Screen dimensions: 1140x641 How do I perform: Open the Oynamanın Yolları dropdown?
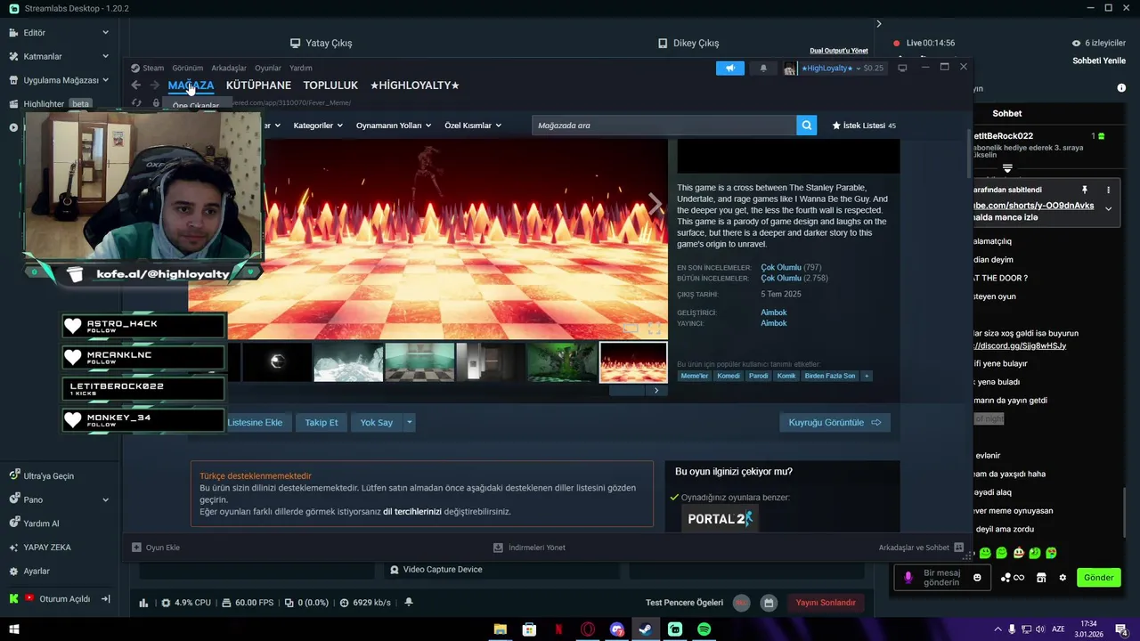tap(394, 126)
